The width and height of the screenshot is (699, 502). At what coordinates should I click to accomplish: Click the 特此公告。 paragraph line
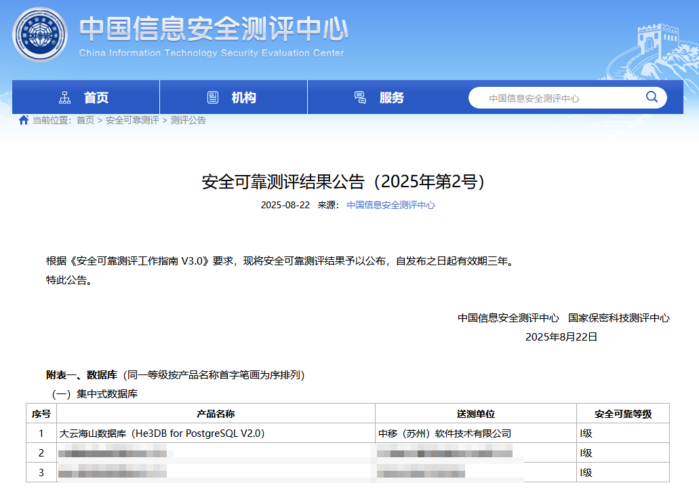(x=69, y=280)
